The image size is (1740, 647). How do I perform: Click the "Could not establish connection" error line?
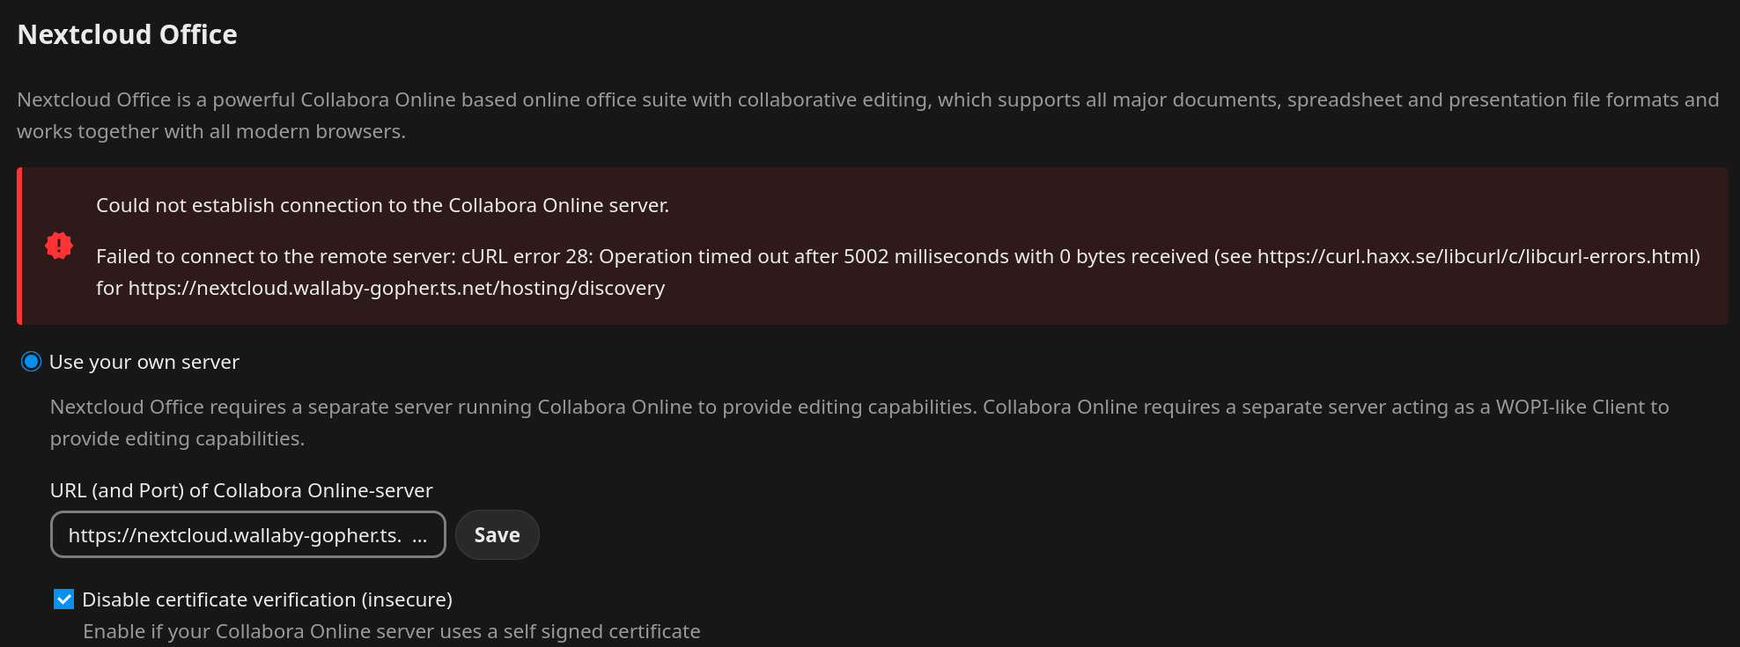point(382,205)
